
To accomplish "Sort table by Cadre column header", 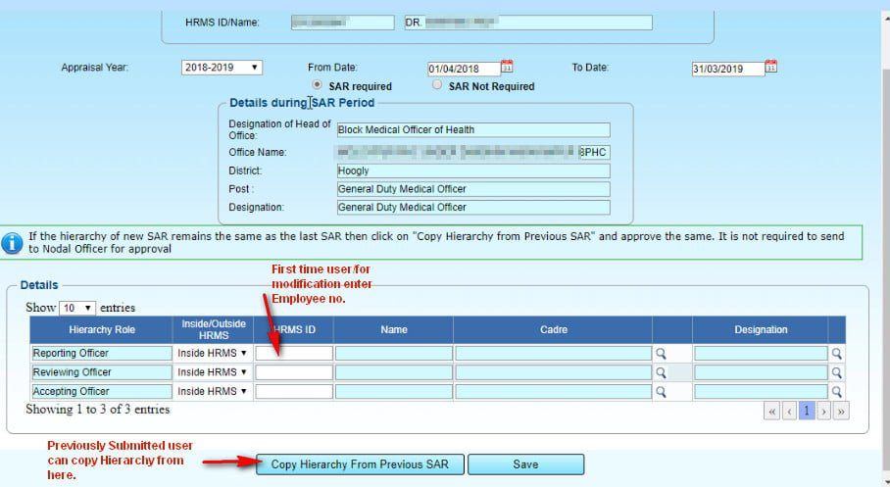I will [554, 330].
